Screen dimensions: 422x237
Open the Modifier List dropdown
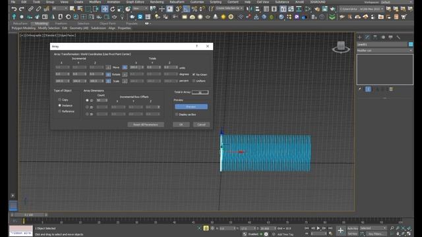pyautogui.click(x=384, y=50)
